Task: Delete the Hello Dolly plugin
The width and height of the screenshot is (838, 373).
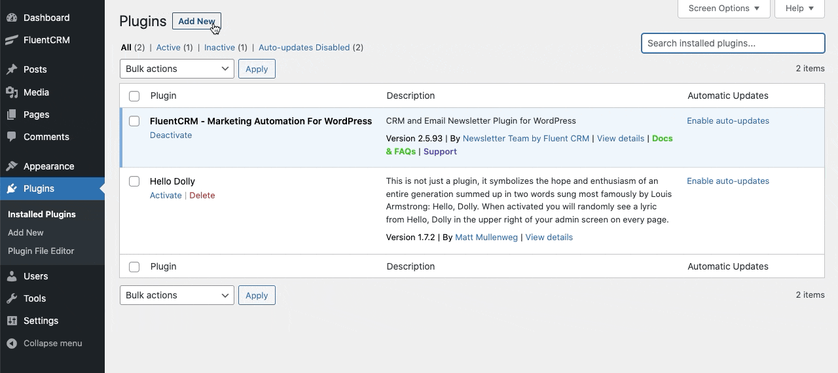Action: click(202, 195)
